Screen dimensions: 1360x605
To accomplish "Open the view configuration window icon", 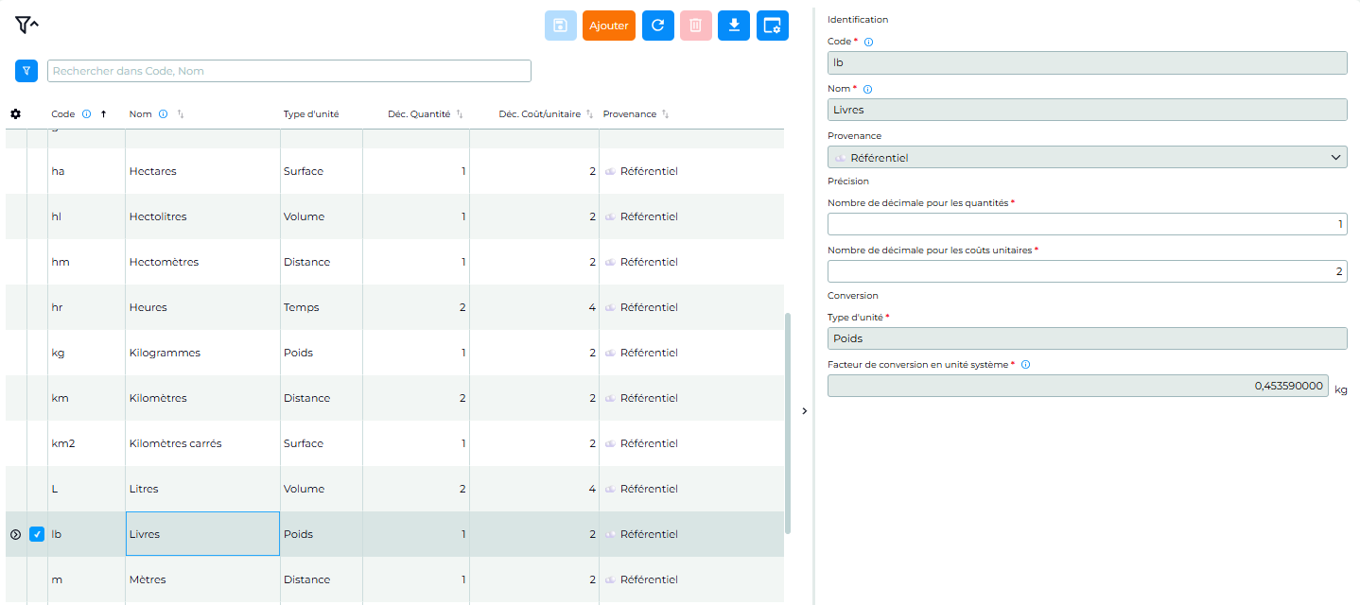I will [x=773, y=26].
